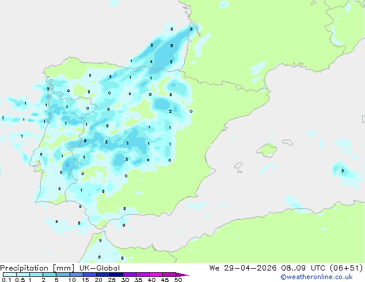
Task: Click the 0.1–0.5 mm legend swatch
Action: [x=10, y=275]
